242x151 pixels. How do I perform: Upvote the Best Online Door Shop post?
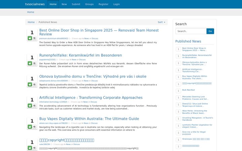[30, 38]
